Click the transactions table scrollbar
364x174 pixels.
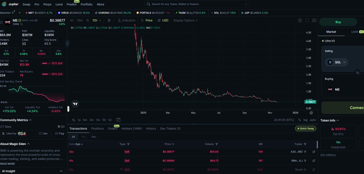[317, 145]
